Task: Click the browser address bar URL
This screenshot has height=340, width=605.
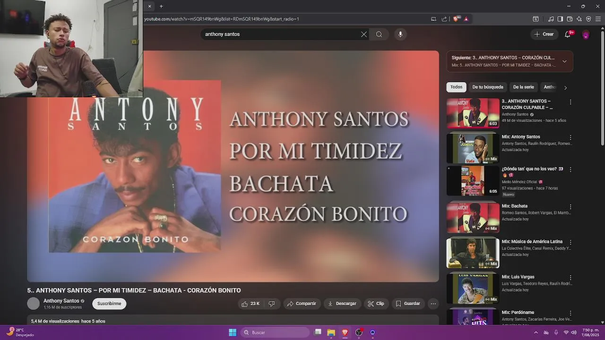Action: pos(222,19)
